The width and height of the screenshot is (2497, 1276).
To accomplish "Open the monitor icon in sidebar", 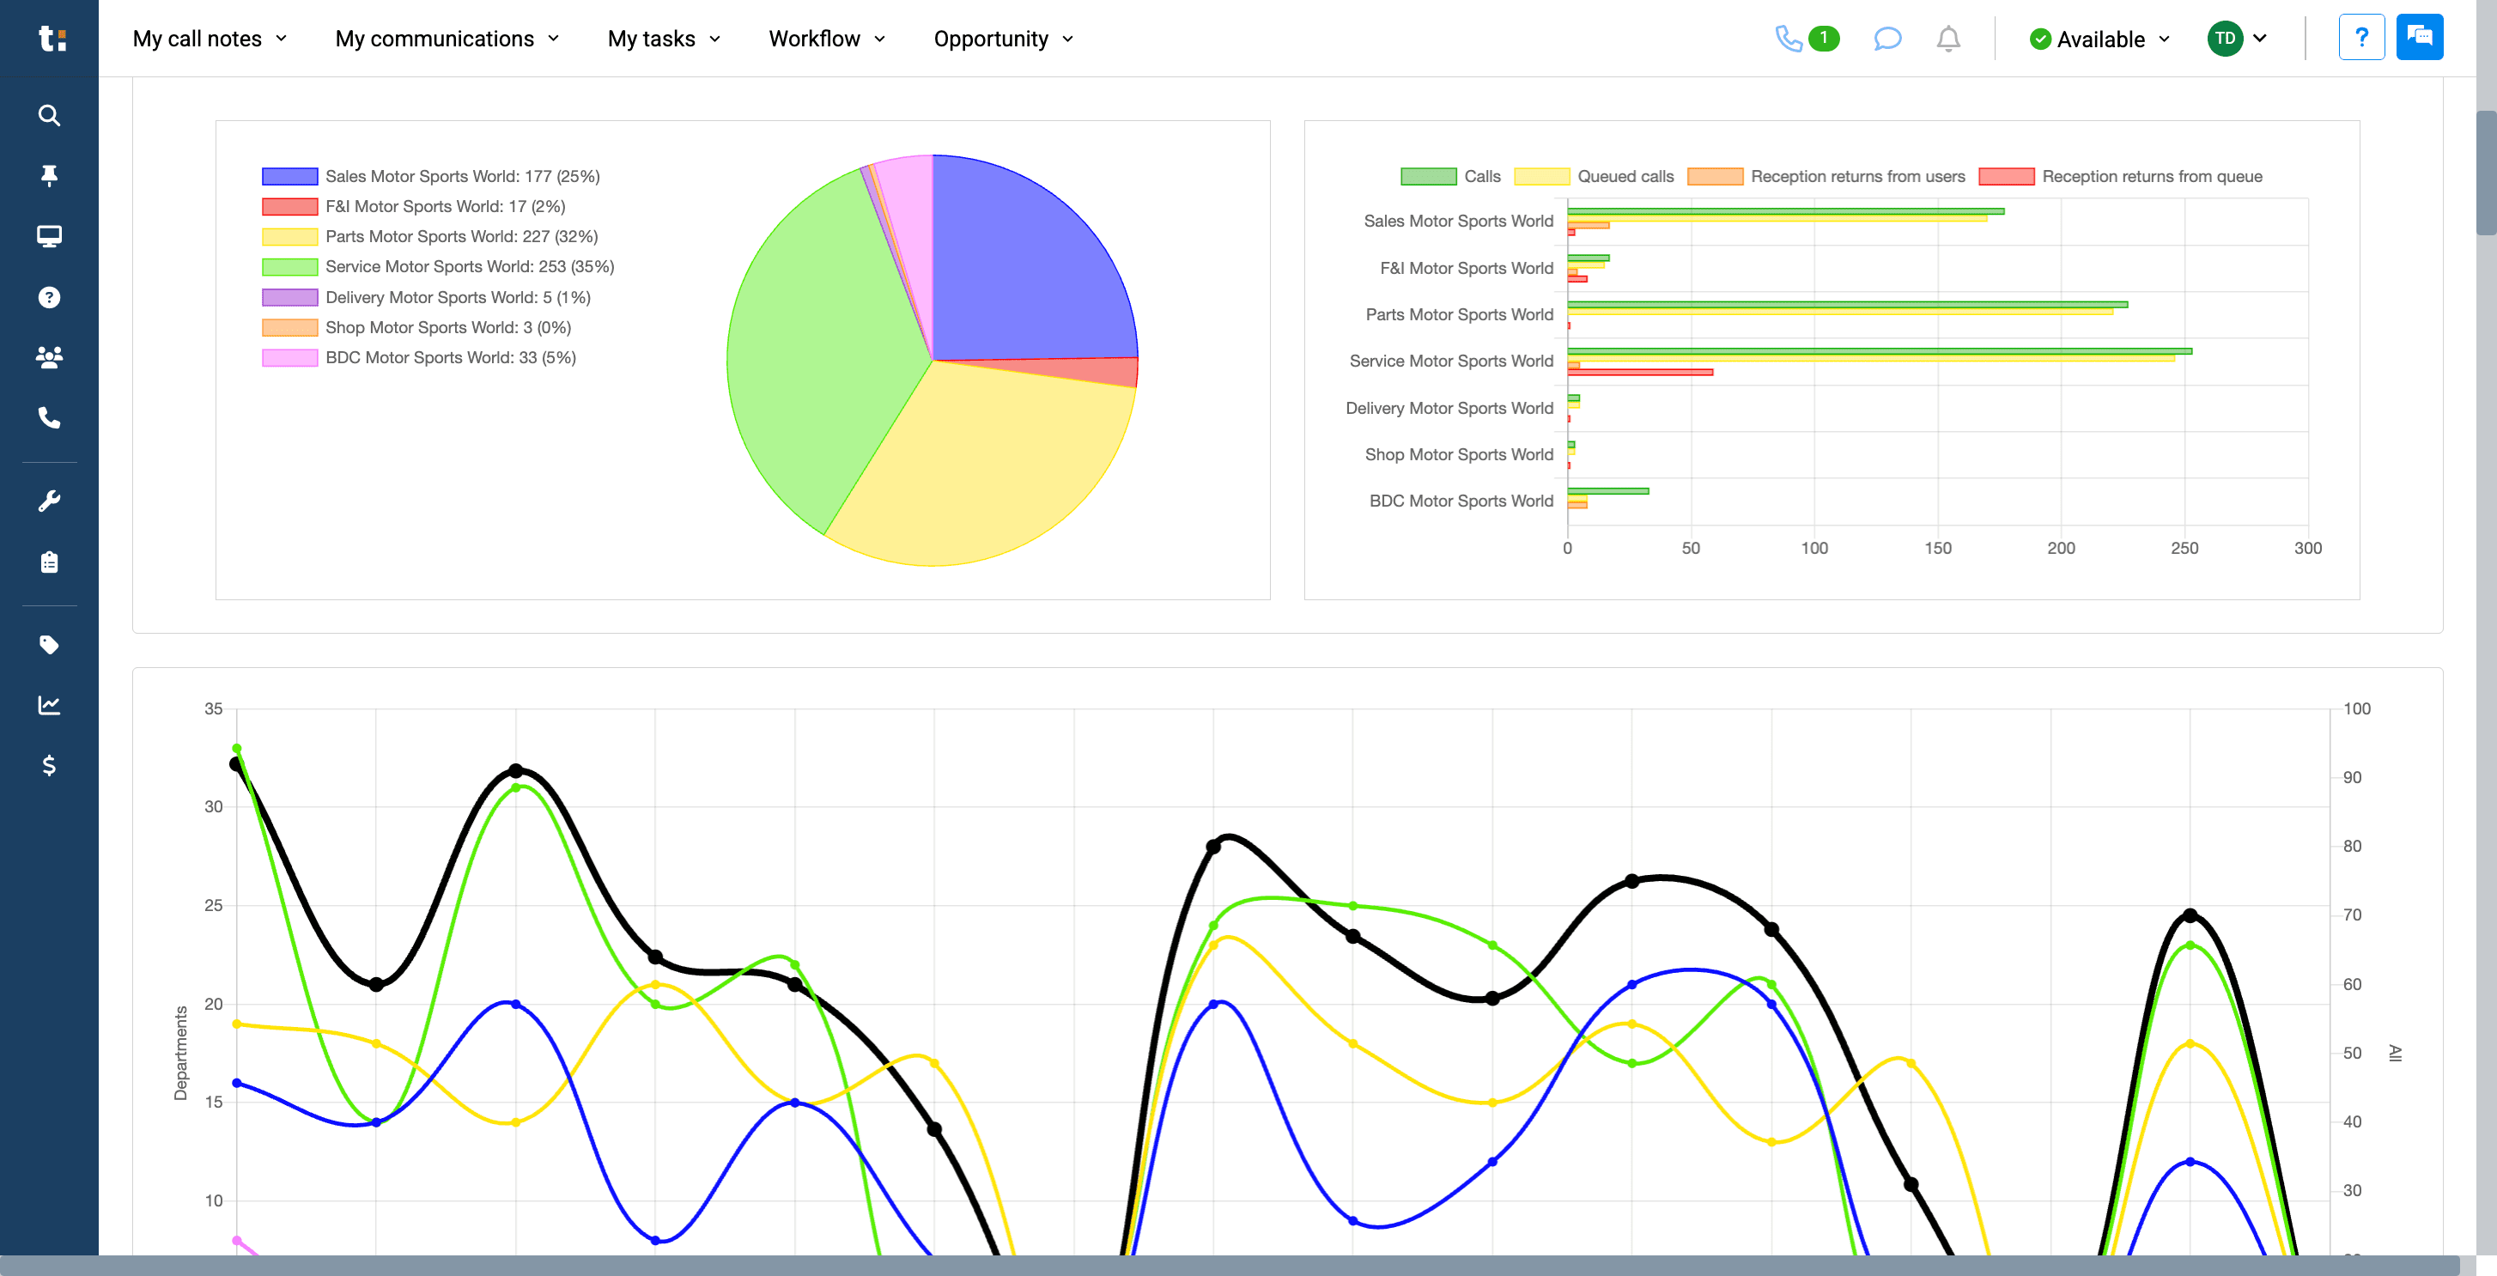I will 50,237.
